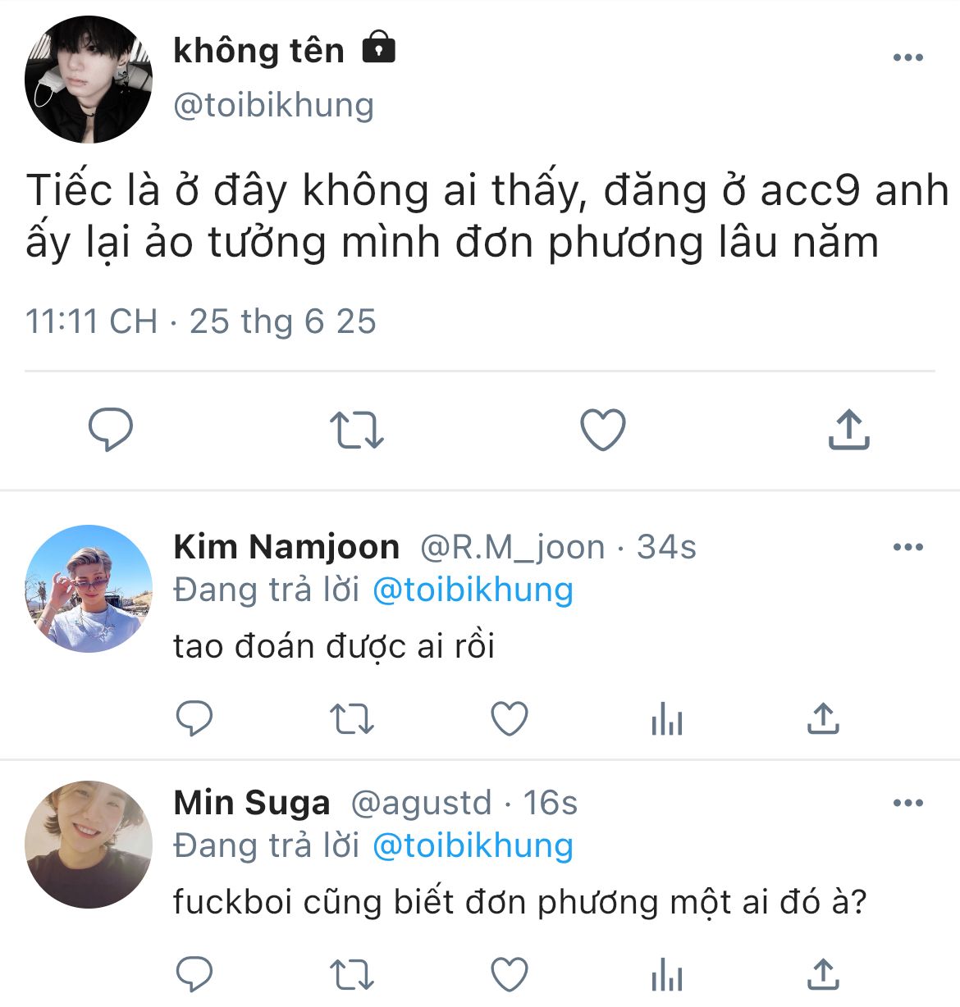Open more options on Min Suga's reply
960x1007 pixels.
pos(907,803)
